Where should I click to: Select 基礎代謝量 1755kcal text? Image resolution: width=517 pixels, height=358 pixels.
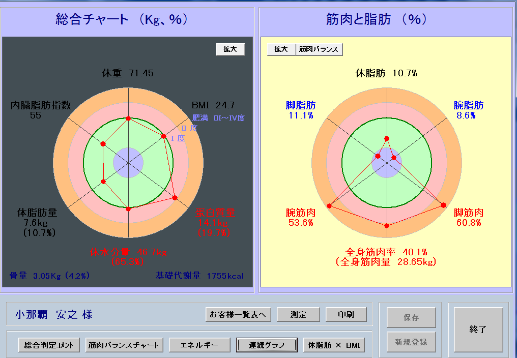(x=199, y=276)
